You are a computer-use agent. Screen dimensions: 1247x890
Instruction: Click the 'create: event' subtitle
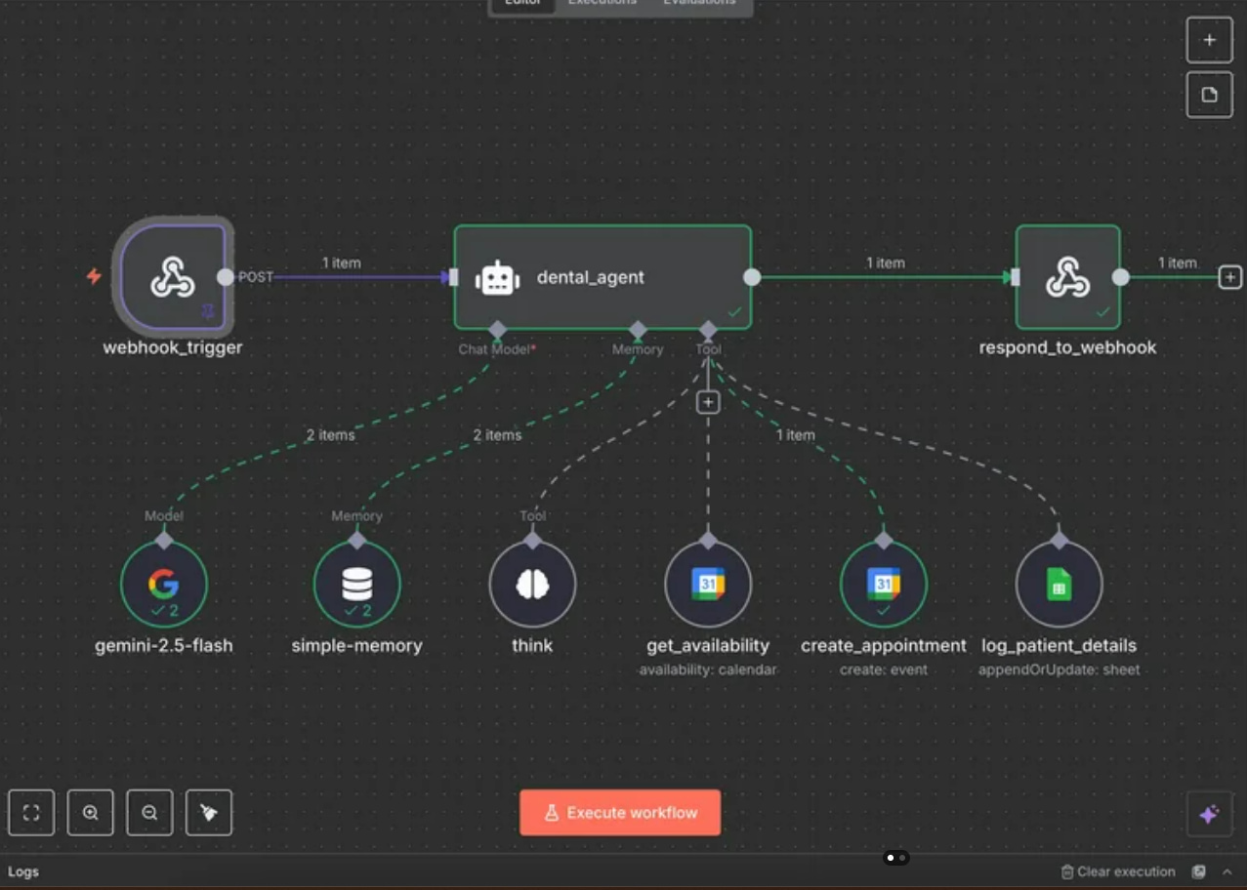pyautogui.click(x=884, y=670)
